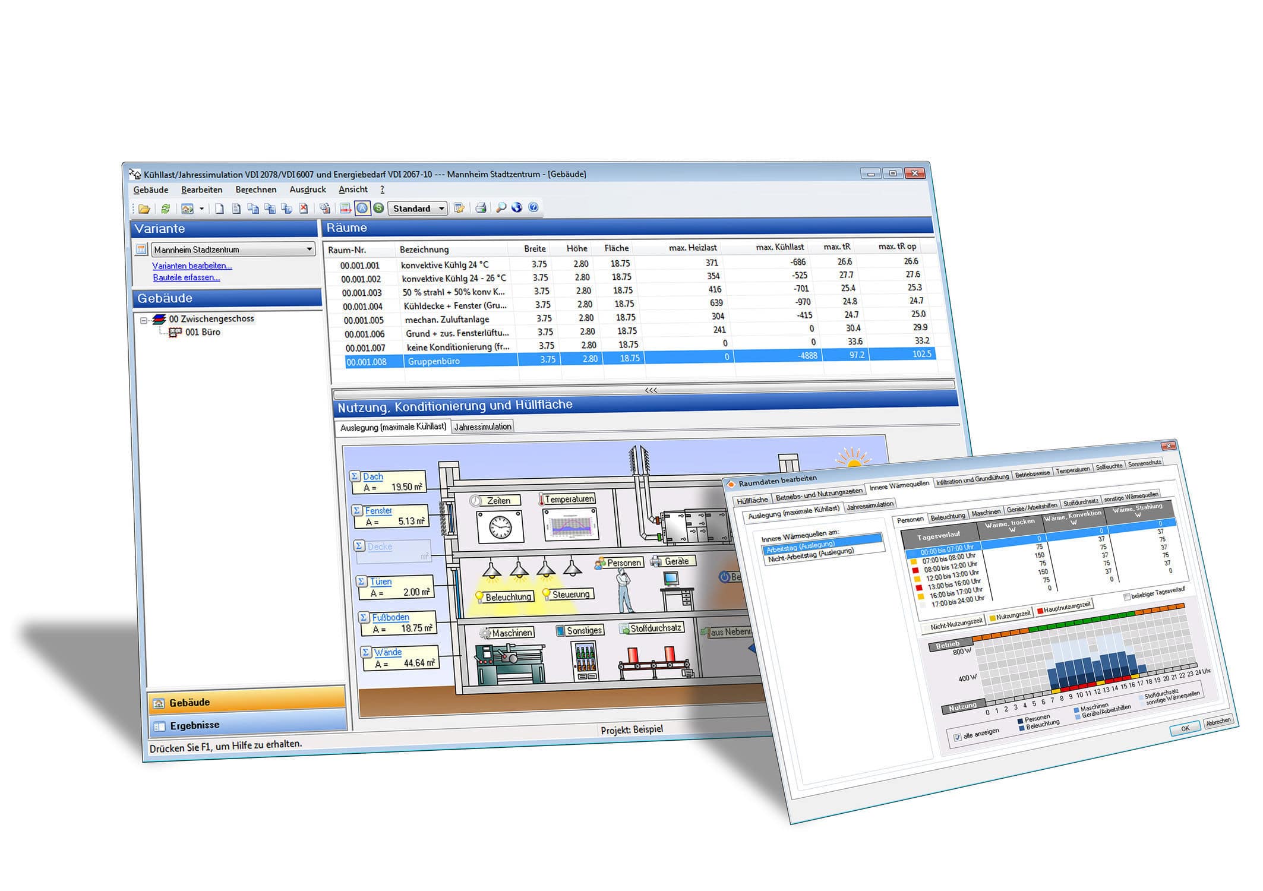Click the 'Varianten bearbeiten...' link
Screen dimensions: 1263x891
click(191, 266)
